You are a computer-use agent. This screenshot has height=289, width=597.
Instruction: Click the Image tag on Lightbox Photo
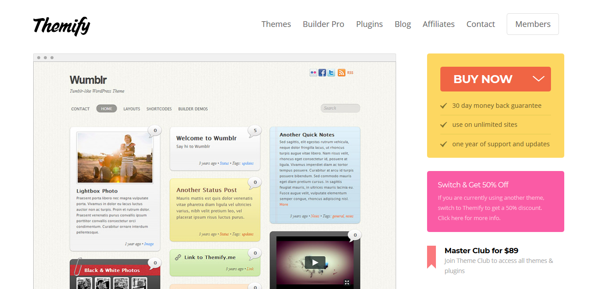coord(149,244)
